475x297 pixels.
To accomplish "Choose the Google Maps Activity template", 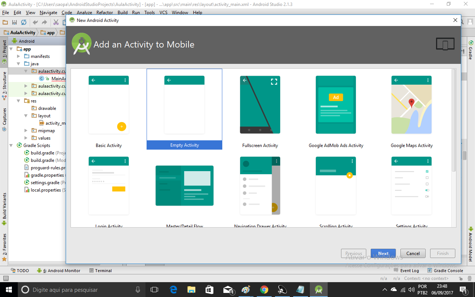I will (x=412, y=105).
